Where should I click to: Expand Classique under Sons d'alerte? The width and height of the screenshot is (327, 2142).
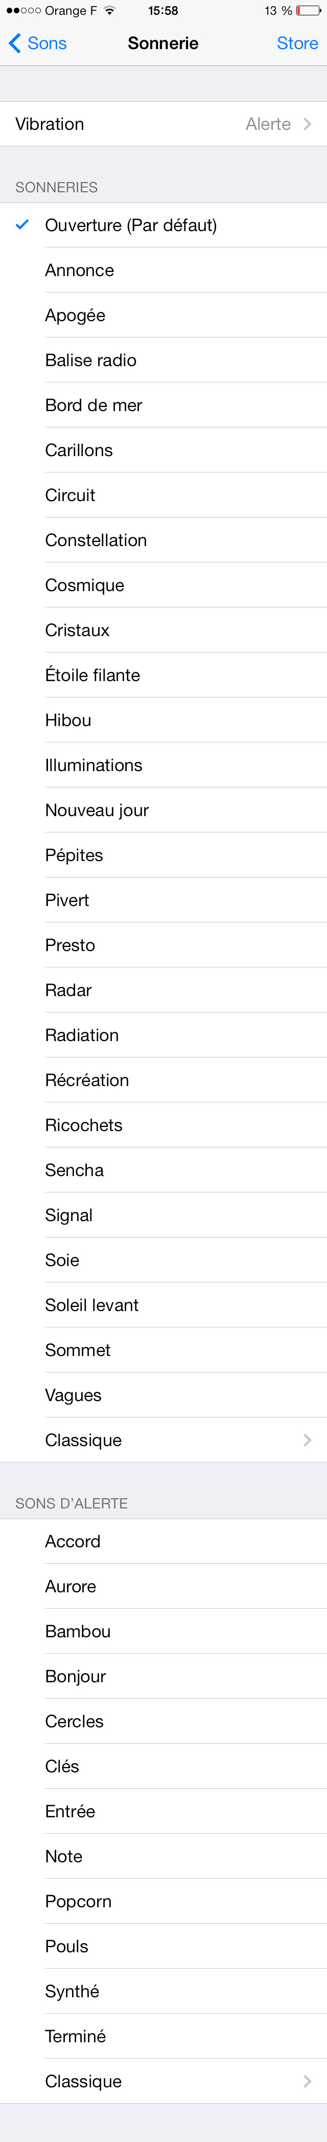(x=163, y=2081)
